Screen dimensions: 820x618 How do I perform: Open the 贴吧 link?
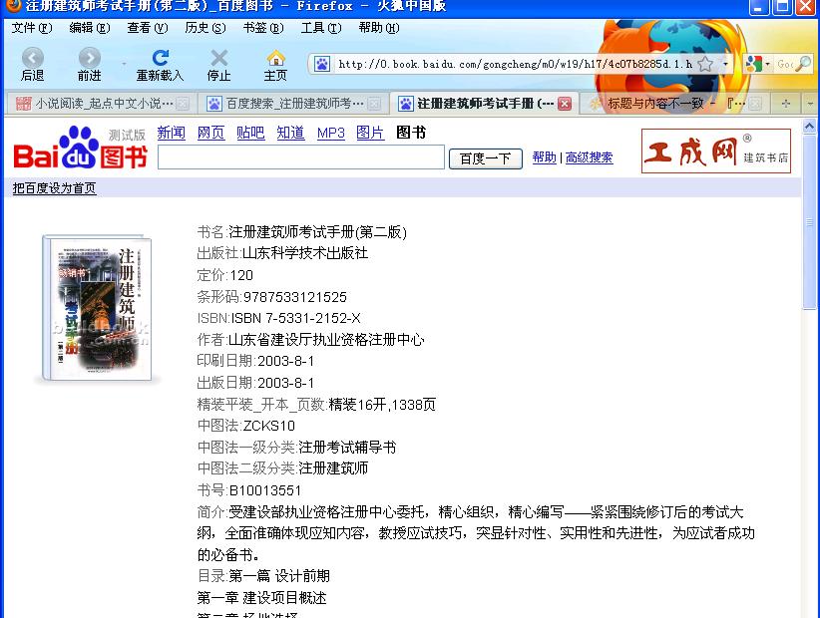click(x=250, y=133)
